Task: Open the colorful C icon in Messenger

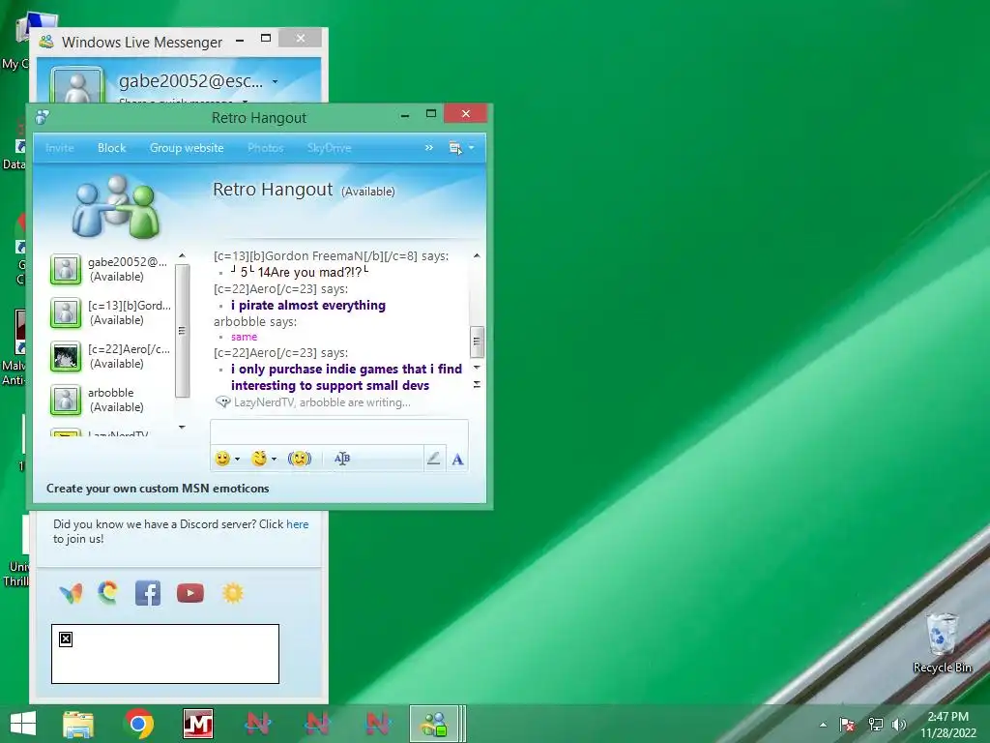Action: pos(108,593)
